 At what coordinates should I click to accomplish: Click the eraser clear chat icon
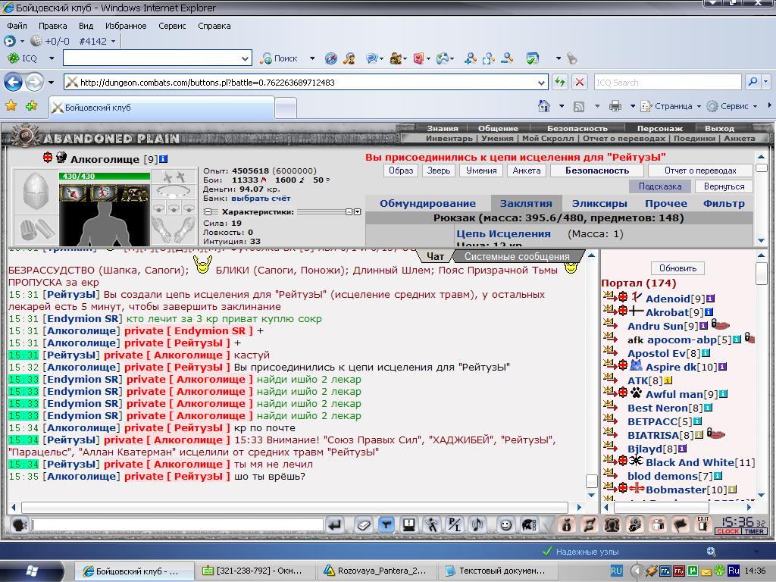click(x=363, y=524)
